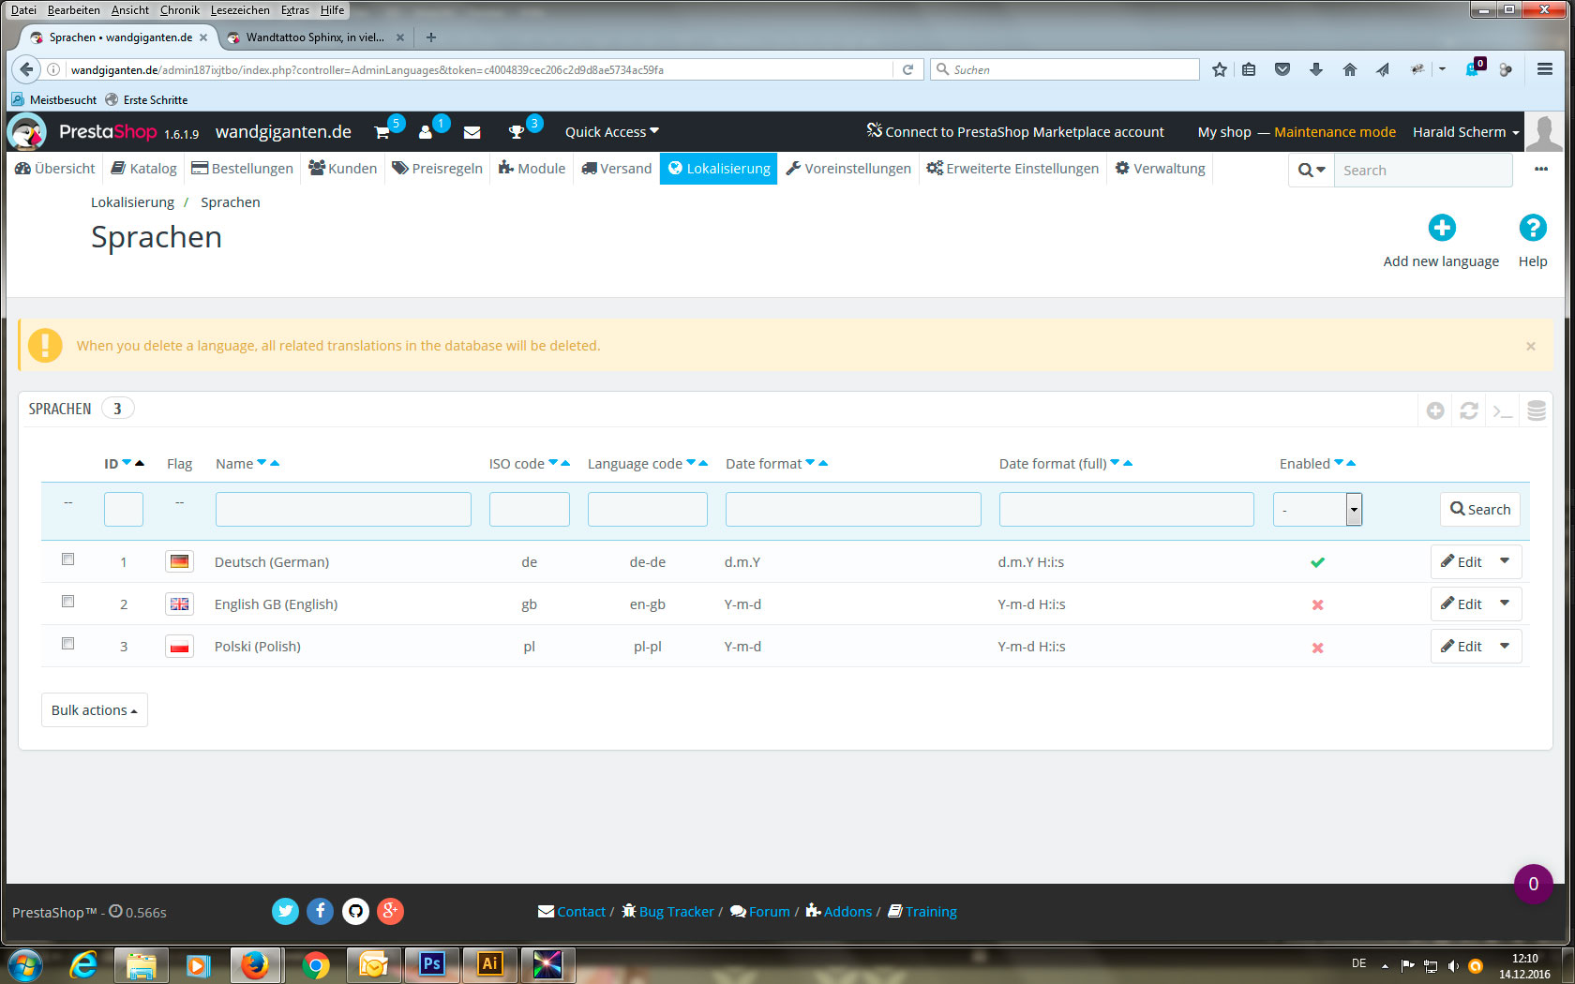Open the Help question mark icon

point(1532,228)
